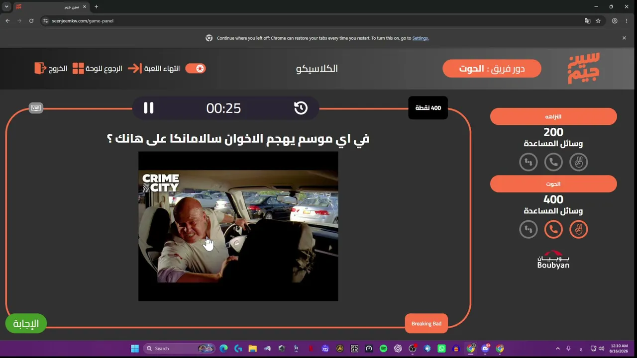The image size is (637, 358).
Task: Use the phone-a-friend help for team الحوت
Action: coord(553,229)
